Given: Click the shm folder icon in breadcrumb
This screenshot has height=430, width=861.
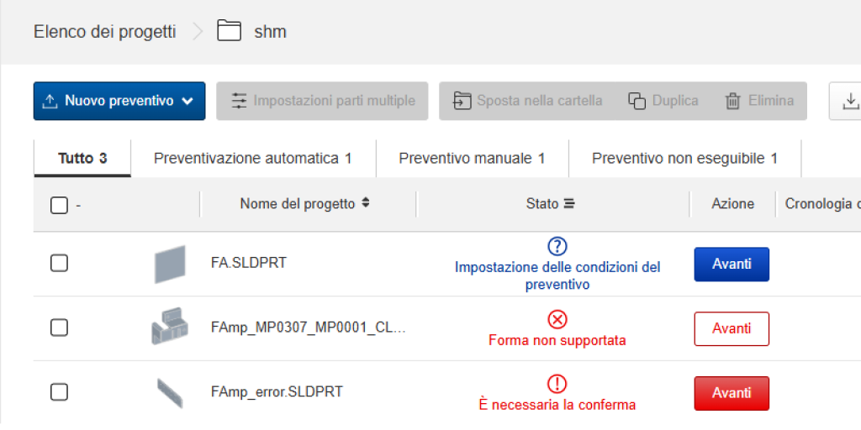Looking at the screenshot, I should 229,32.
